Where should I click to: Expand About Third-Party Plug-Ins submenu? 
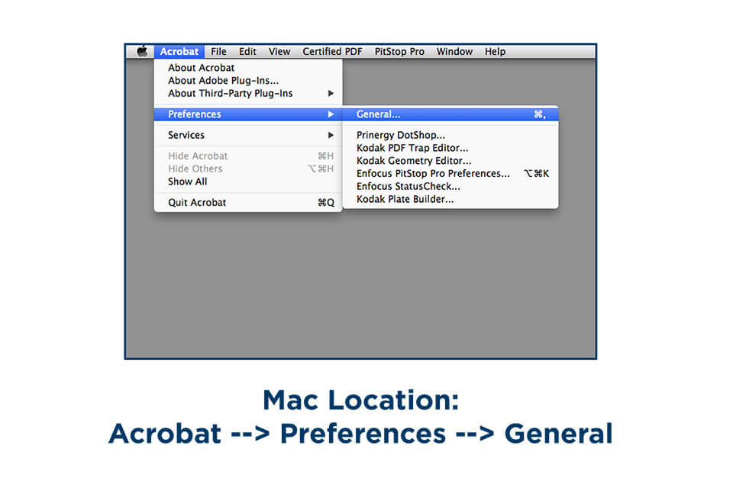point(248,93)
